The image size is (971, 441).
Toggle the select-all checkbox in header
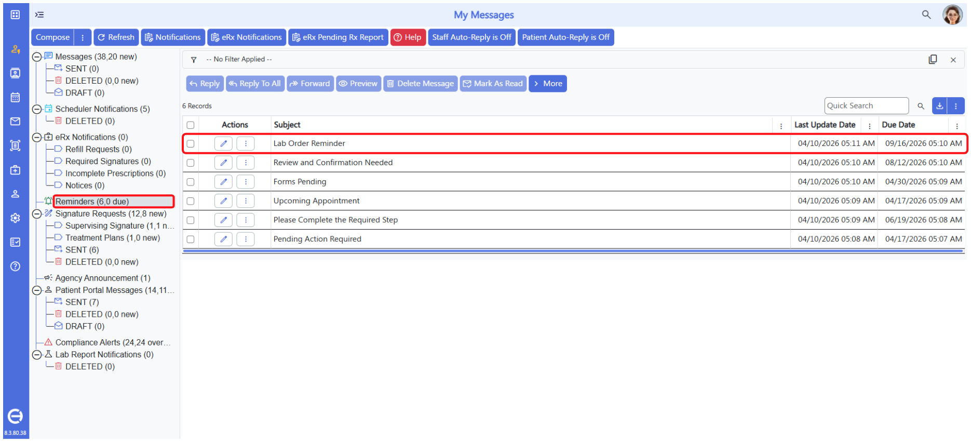(191, 125)
